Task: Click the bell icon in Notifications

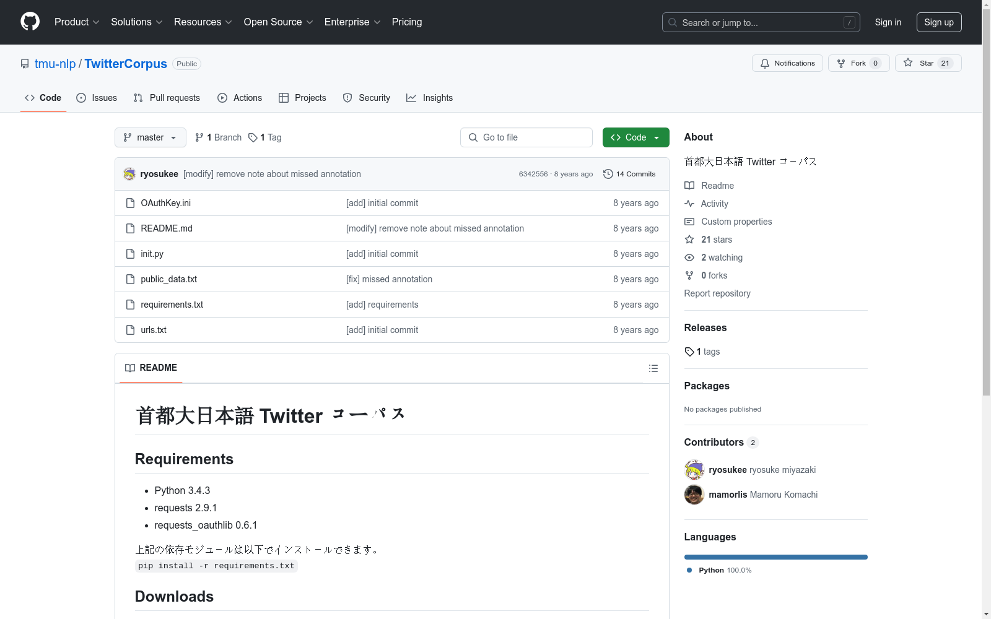Action: [765, 63]
